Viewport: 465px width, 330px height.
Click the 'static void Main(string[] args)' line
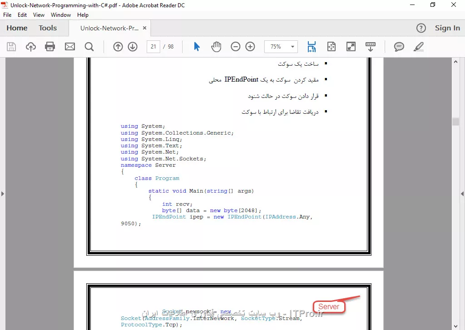click(201, 191)
